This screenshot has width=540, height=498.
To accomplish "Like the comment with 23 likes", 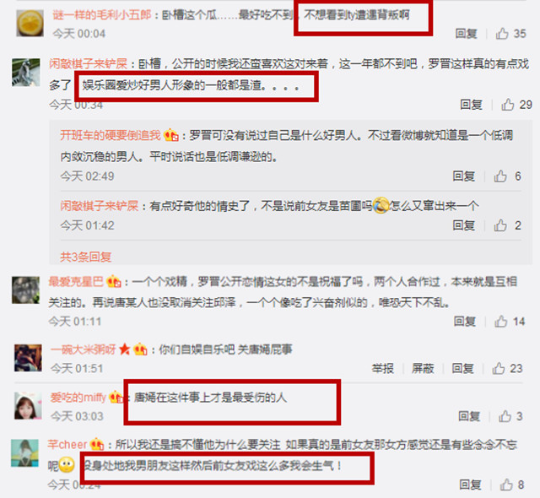I will (x=499, y=368).
